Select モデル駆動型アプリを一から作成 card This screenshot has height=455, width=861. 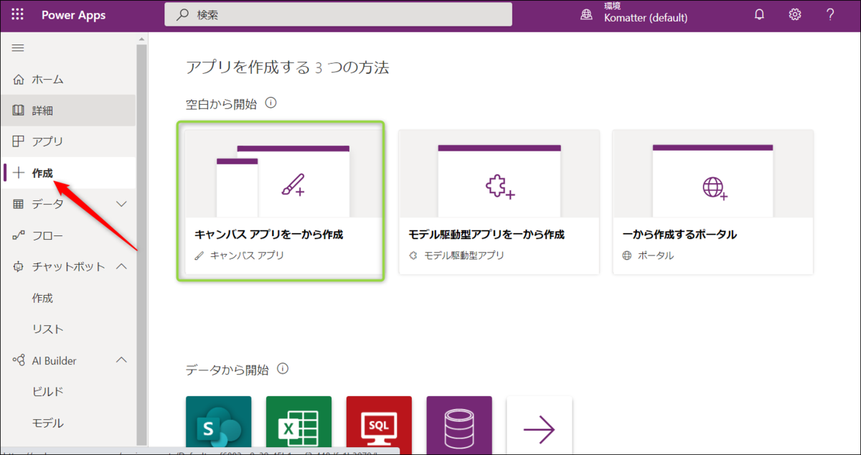[499, 202]
